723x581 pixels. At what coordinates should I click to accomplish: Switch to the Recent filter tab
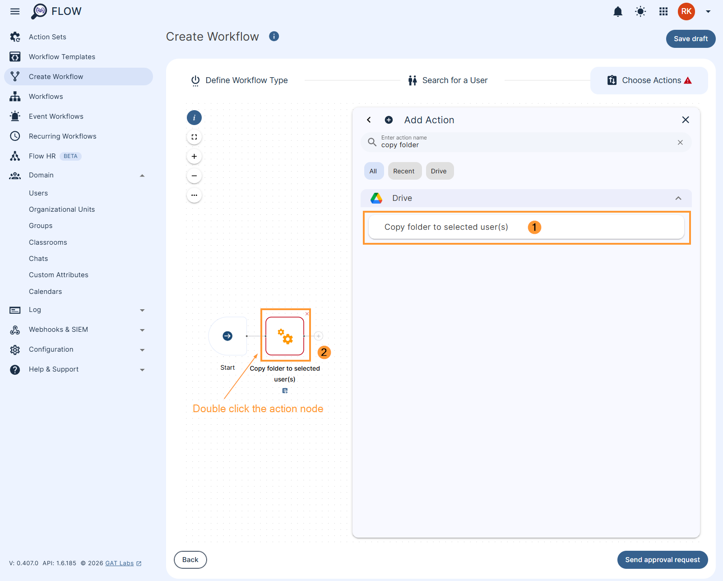(404, 171)
